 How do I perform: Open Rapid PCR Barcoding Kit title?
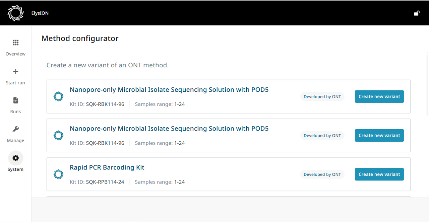click(x=107, y=167)
